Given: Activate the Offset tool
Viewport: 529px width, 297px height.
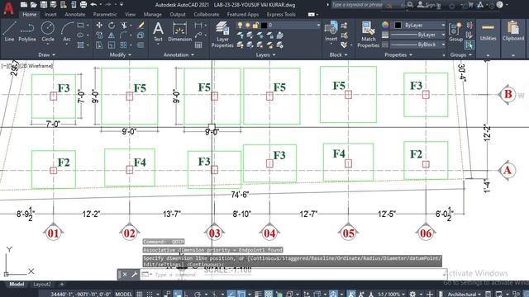Looking at the screenshot, I should 141,45.
